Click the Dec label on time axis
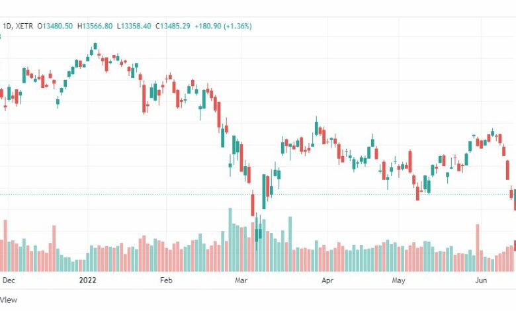 click(x=9, y=281)
